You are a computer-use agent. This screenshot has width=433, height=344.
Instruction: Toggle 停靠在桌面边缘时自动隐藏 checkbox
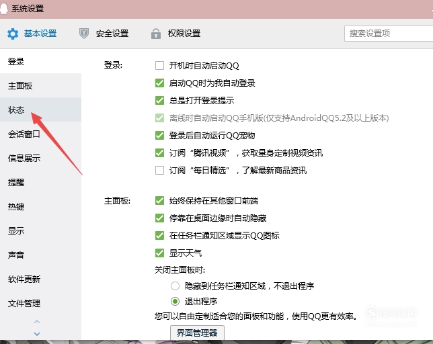(159, 218)
